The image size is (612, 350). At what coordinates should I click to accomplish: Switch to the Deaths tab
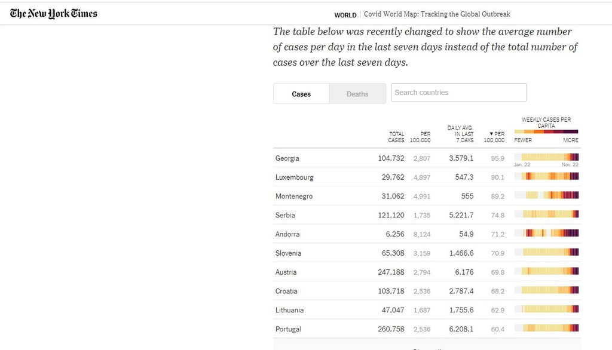click(357, 94)
